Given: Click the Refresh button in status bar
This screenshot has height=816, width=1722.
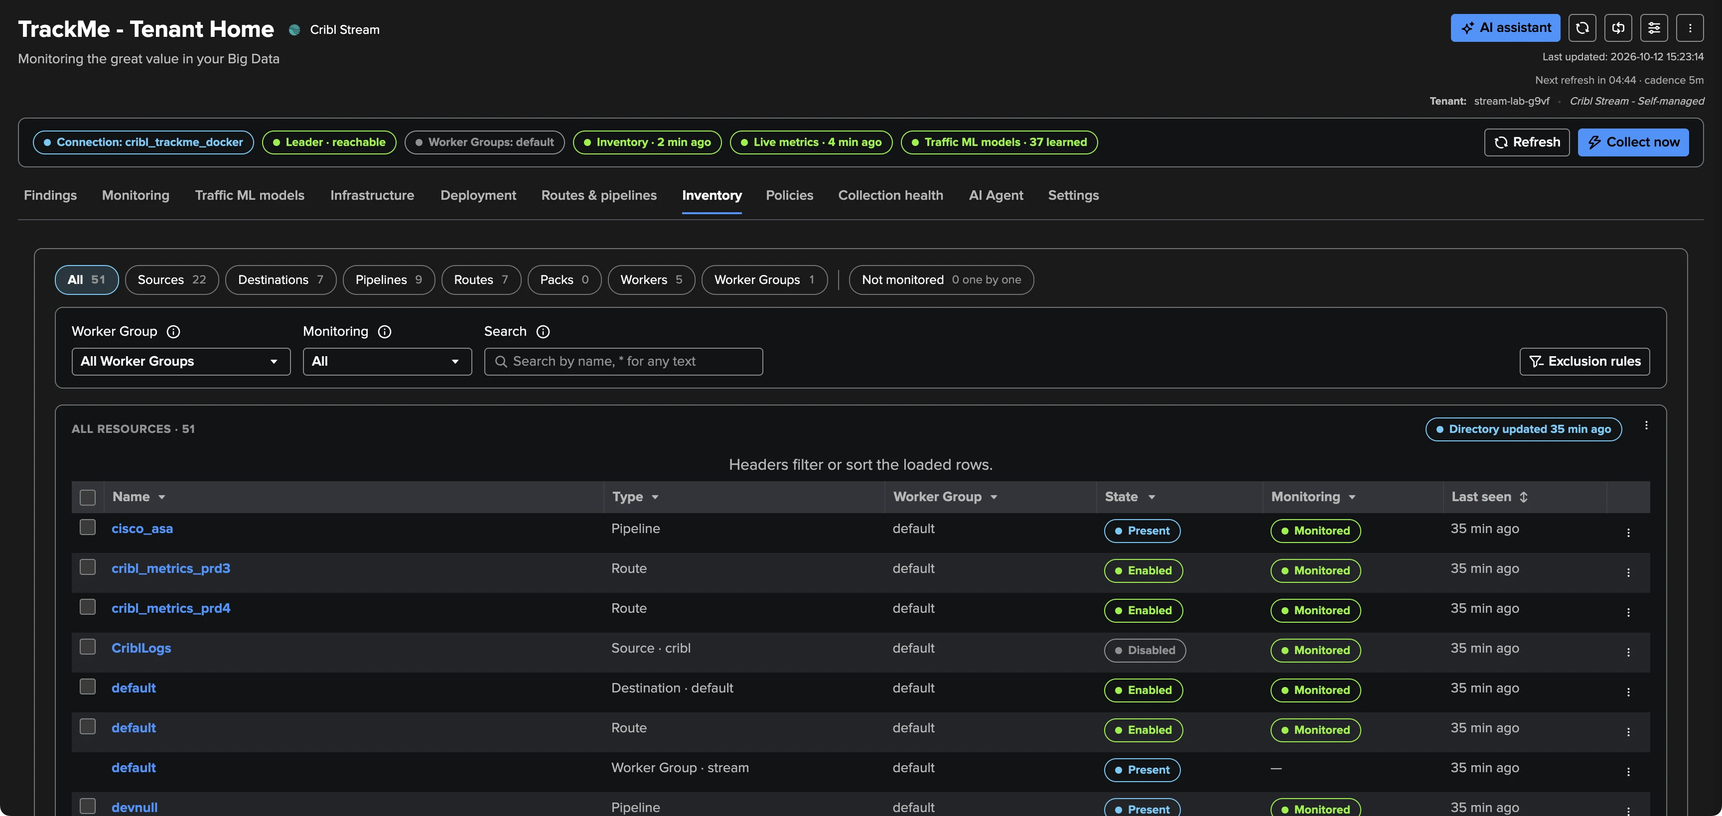Looking at the screenshot, I should [1527, 142].
